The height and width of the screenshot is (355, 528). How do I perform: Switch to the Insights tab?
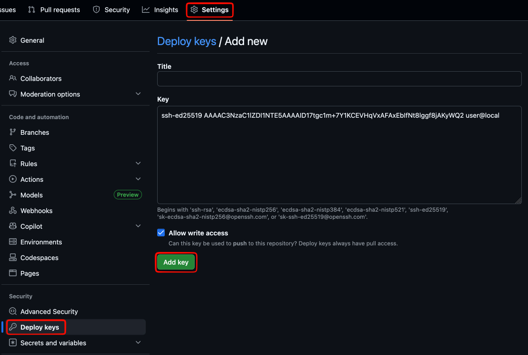click(x=160, y=9)
